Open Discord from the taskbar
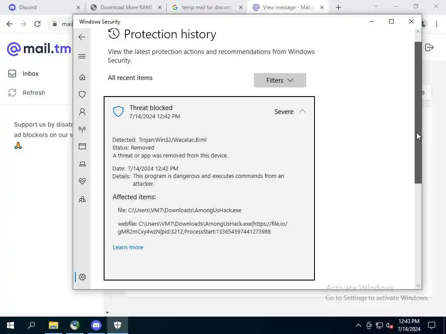Image resolution: width=446 pixels, height=334 pixels. [x=96, y=325]
